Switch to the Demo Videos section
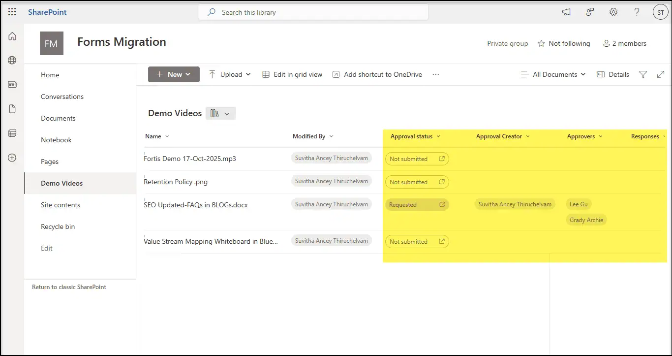The image size is (672, 356). [x=61, y=183]
